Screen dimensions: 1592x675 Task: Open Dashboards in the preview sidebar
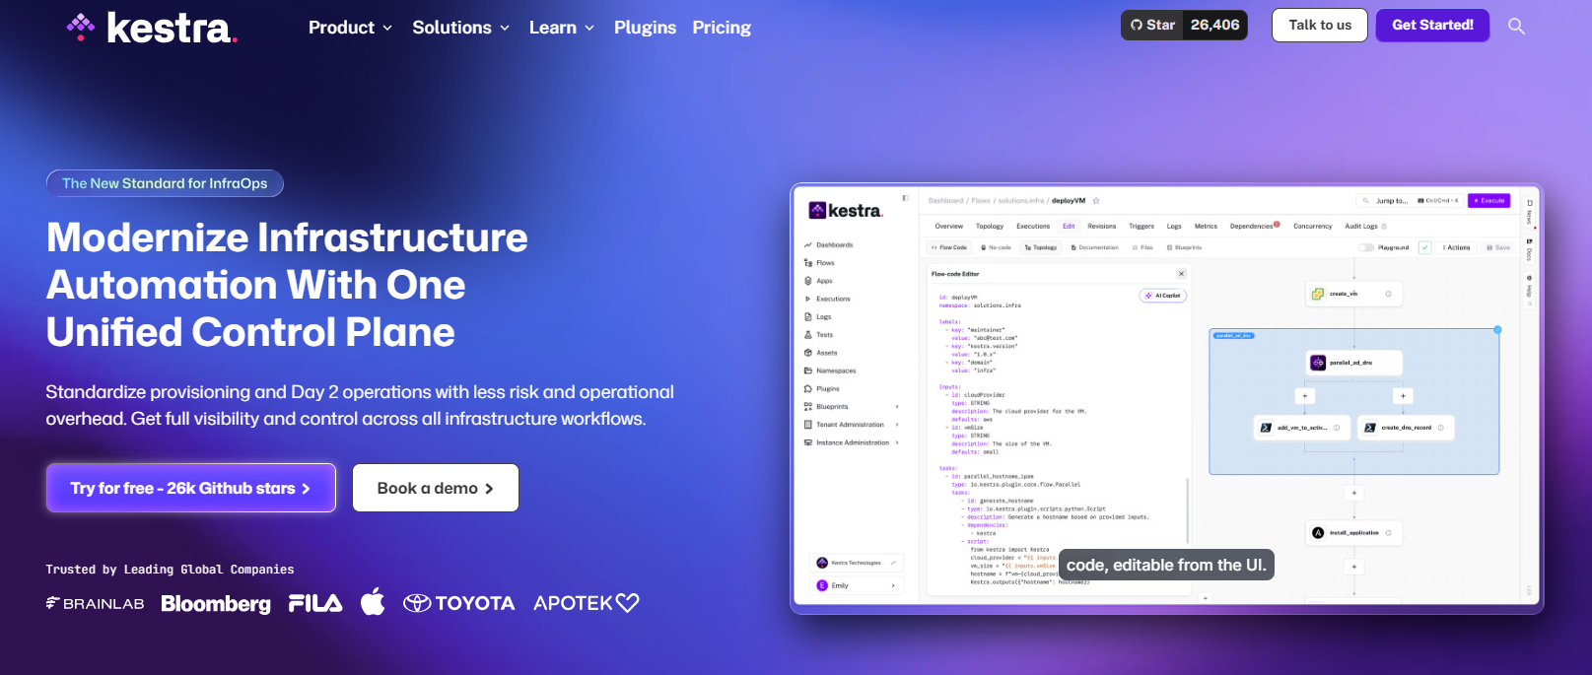coord(829,244)
